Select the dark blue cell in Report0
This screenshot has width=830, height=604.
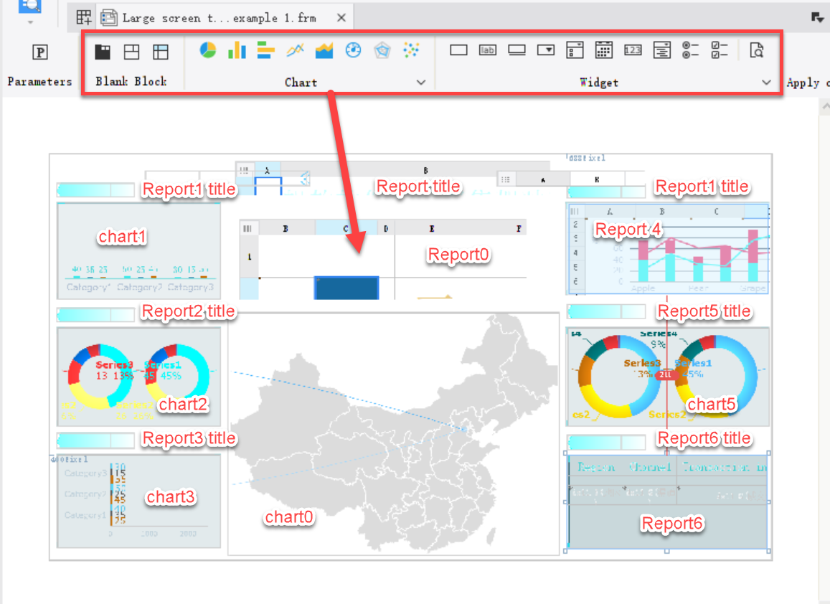(x=346, y=288)
